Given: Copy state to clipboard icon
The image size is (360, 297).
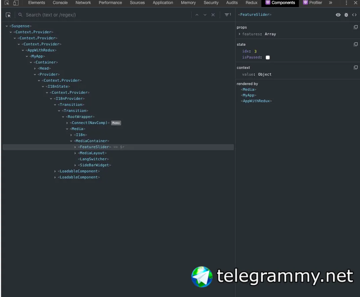Looking at the screenshot, I should (x=355, y=44).
